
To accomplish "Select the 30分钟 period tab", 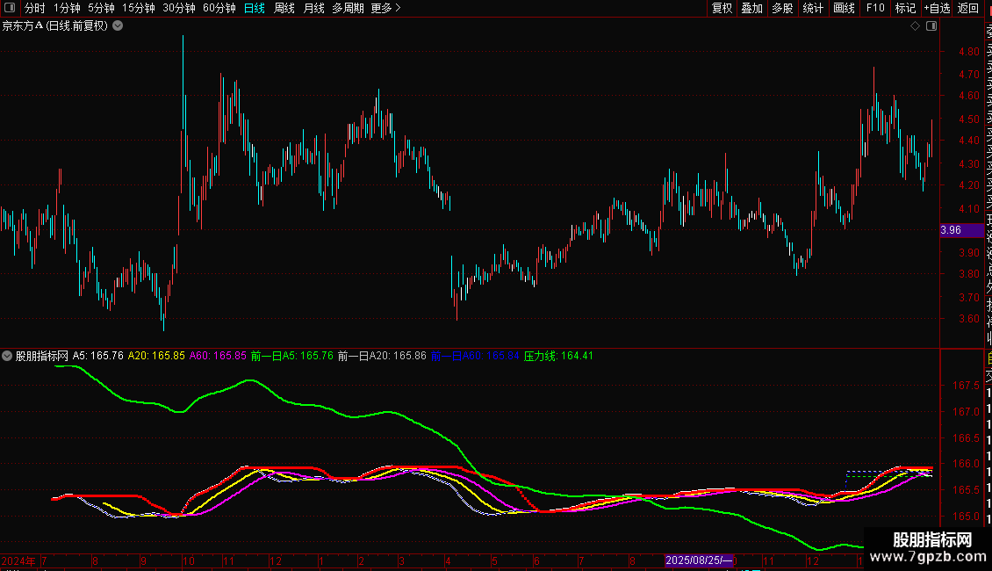I will tap(179, 8).
